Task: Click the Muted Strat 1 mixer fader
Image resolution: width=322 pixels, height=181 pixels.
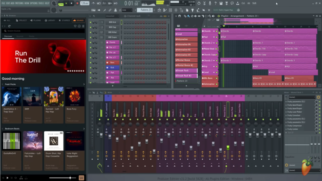Action: coord(228,147)
